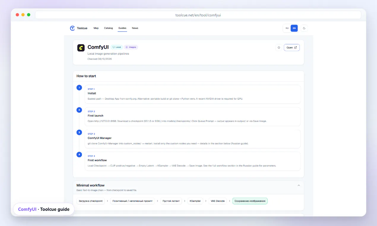377x226 pixels.
Task: Click the ComfyUI title heading
Action: 98,47
